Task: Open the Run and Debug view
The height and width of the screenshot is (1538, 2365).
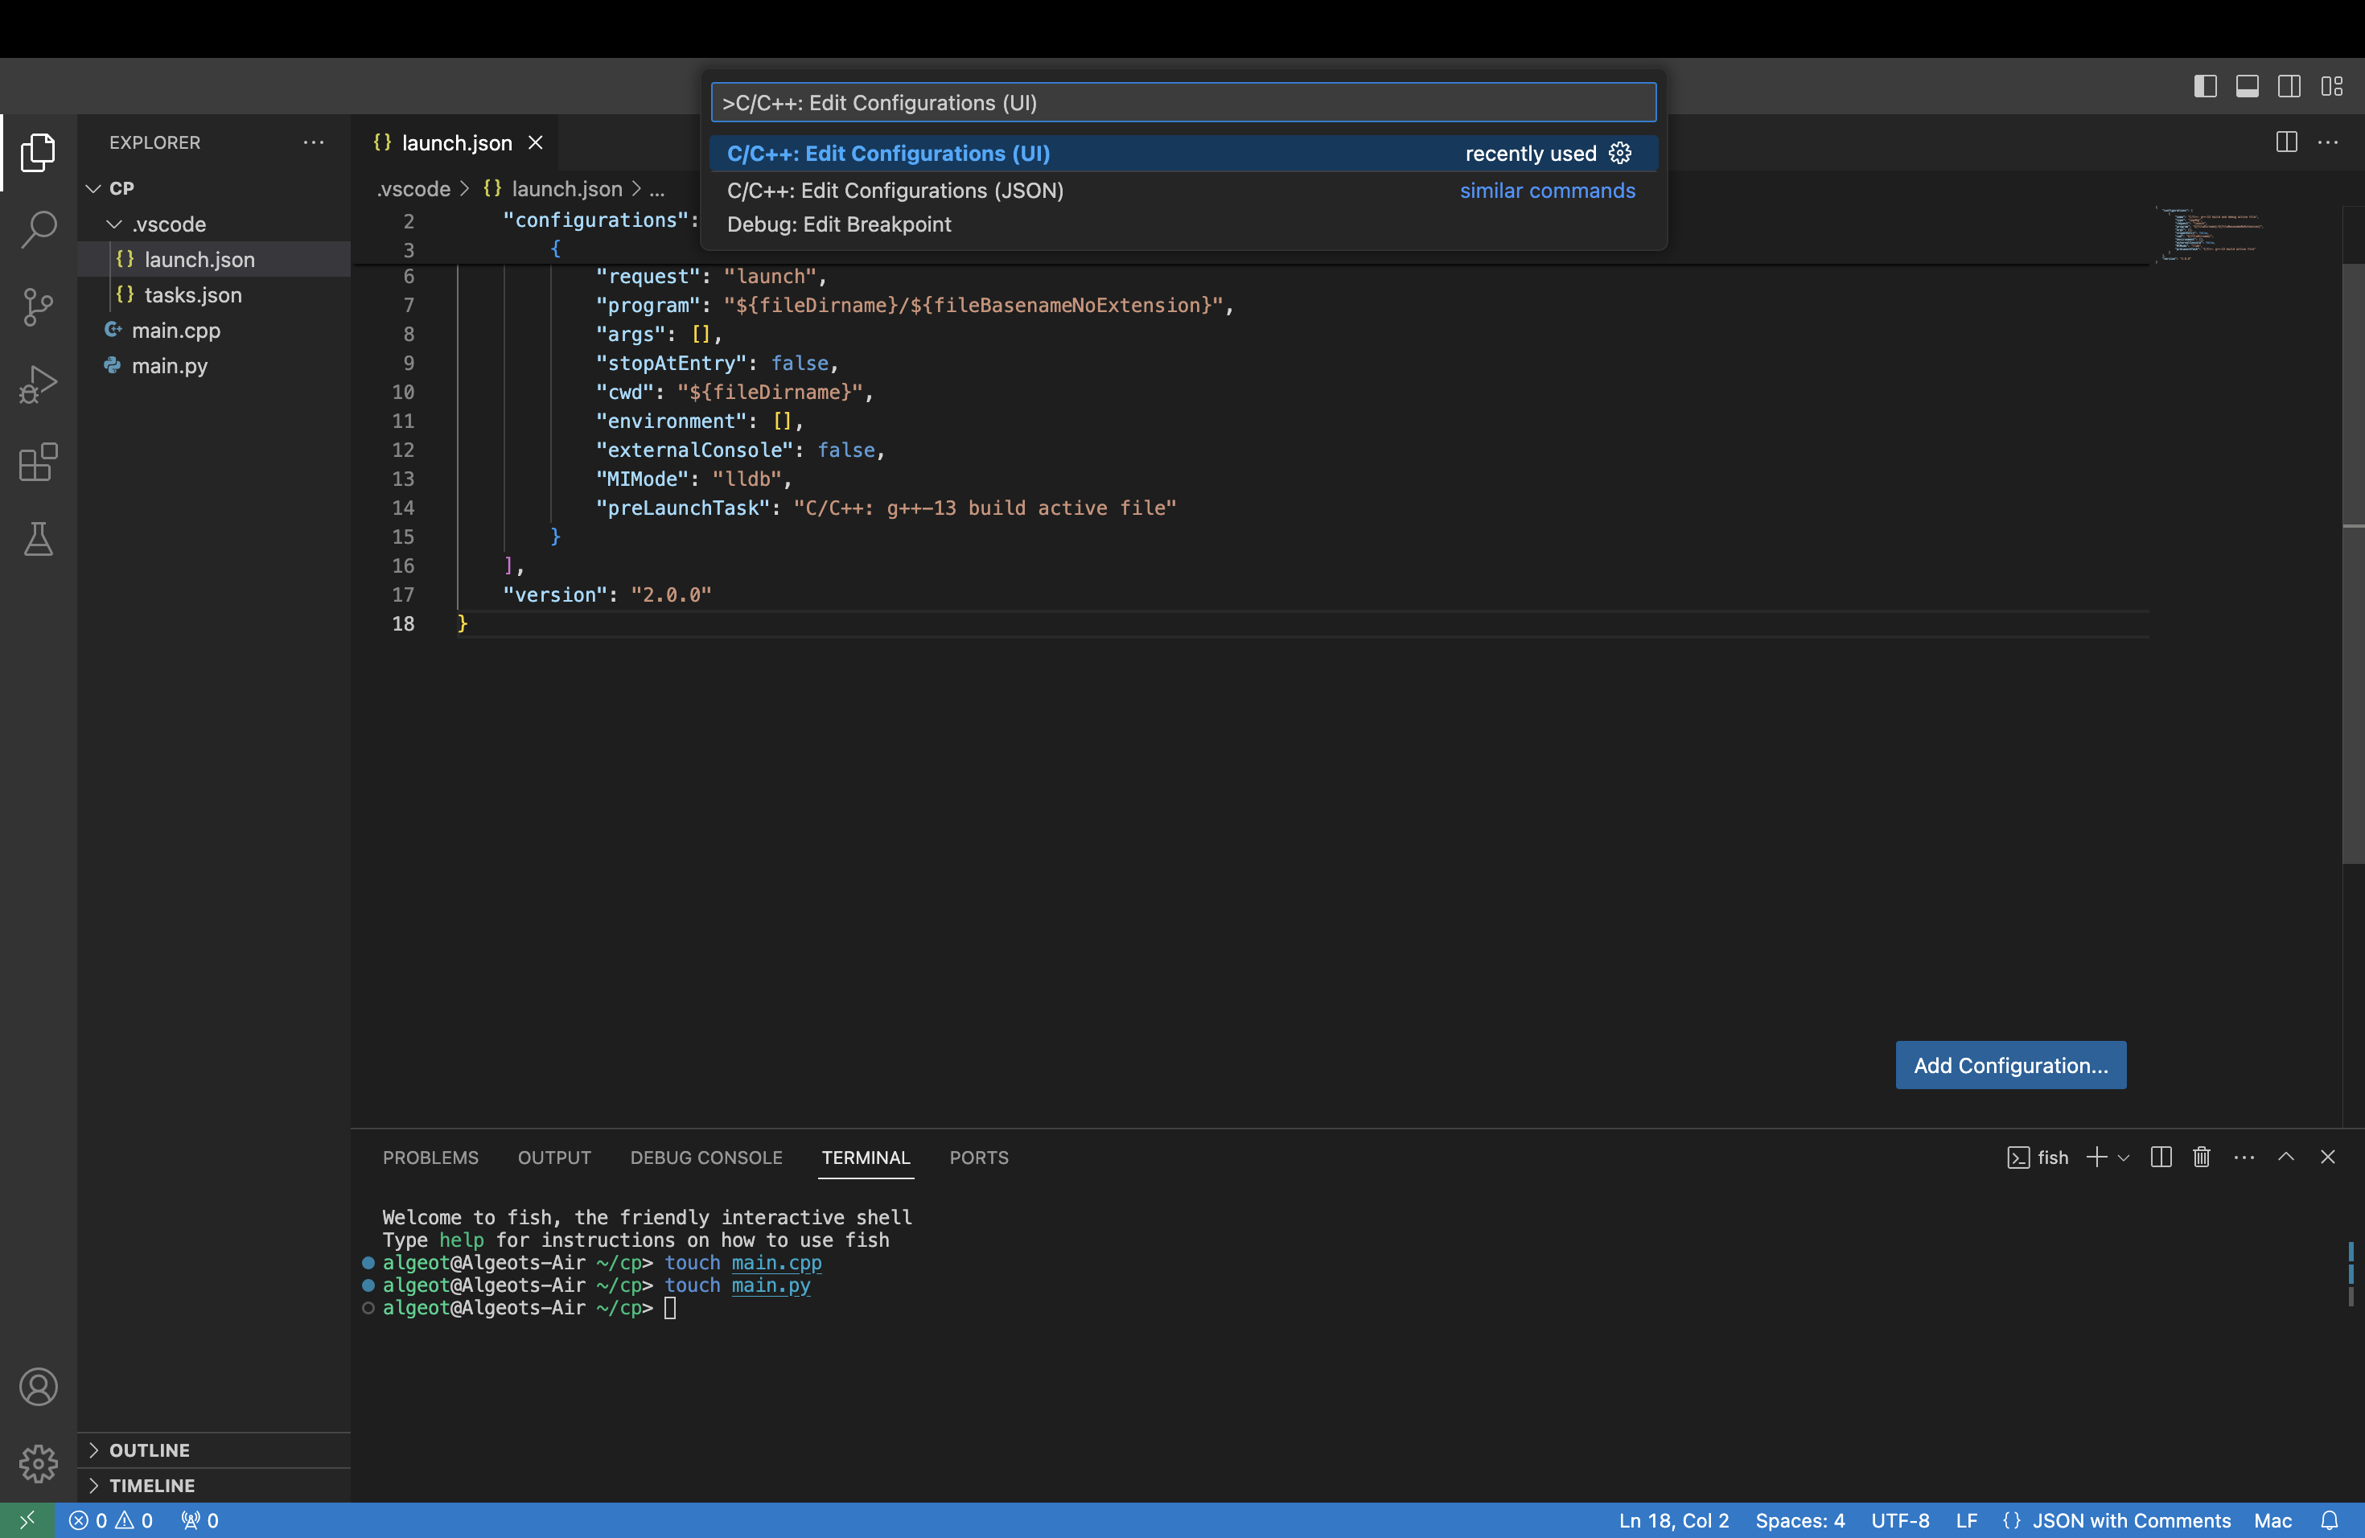Action: point(38,384)
